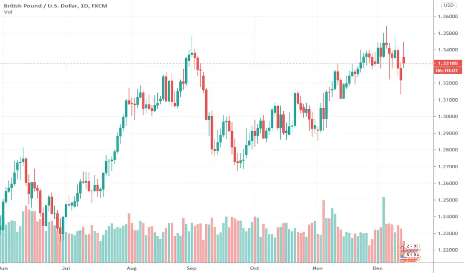Click the 1D interval text in the title

click(x=84, y=5)
